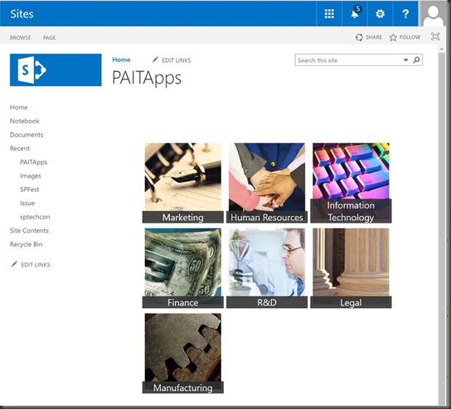Click the SharePoint site logo
The height and width of the screenshot is (409, 451).
coord(56,70)
